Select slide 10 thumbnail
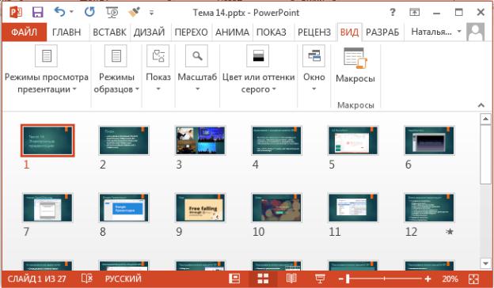494x288 pixels. [x=276, y=208]
